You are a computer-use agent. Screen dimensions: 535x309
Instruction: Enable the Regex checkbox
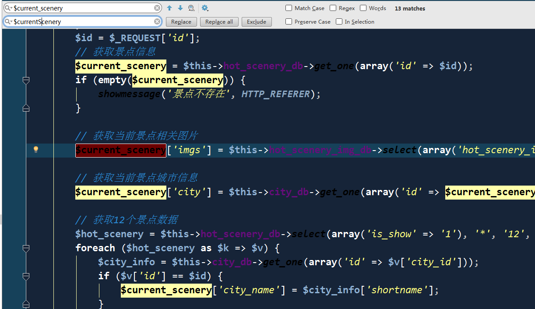pos(333,8)
